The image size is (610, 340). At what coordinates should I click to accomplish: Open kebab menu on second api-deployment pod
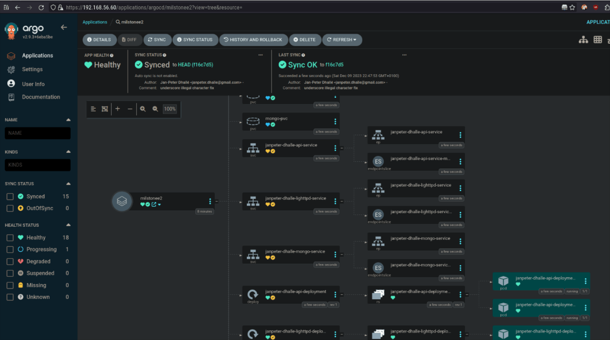coord(586,308)
